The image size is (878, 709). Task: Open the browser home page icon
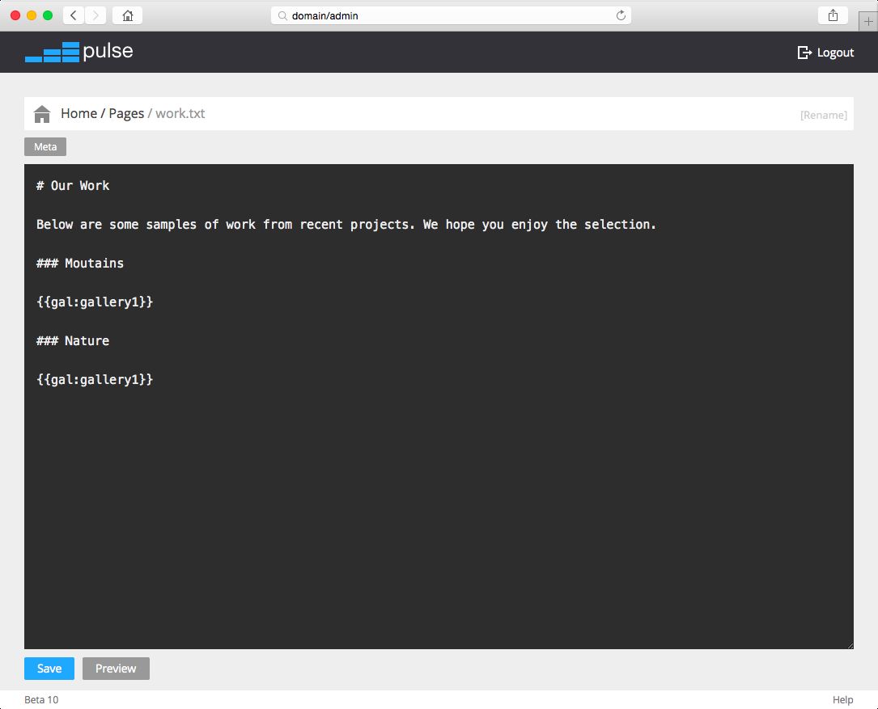click(126, 15)
